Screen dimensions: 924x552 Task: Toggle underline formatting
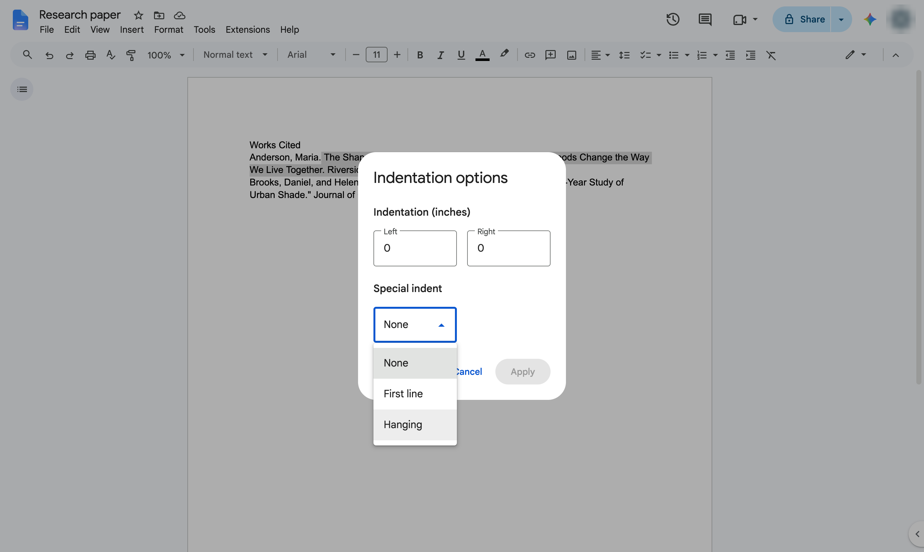click(x=461, y=55)
